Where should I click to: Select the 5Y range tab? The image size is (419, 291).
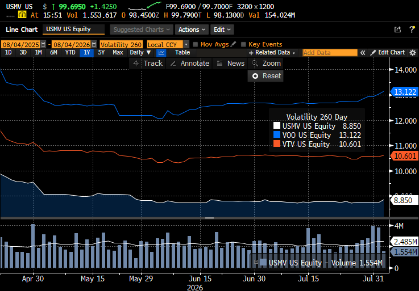[x=101, y=53]
